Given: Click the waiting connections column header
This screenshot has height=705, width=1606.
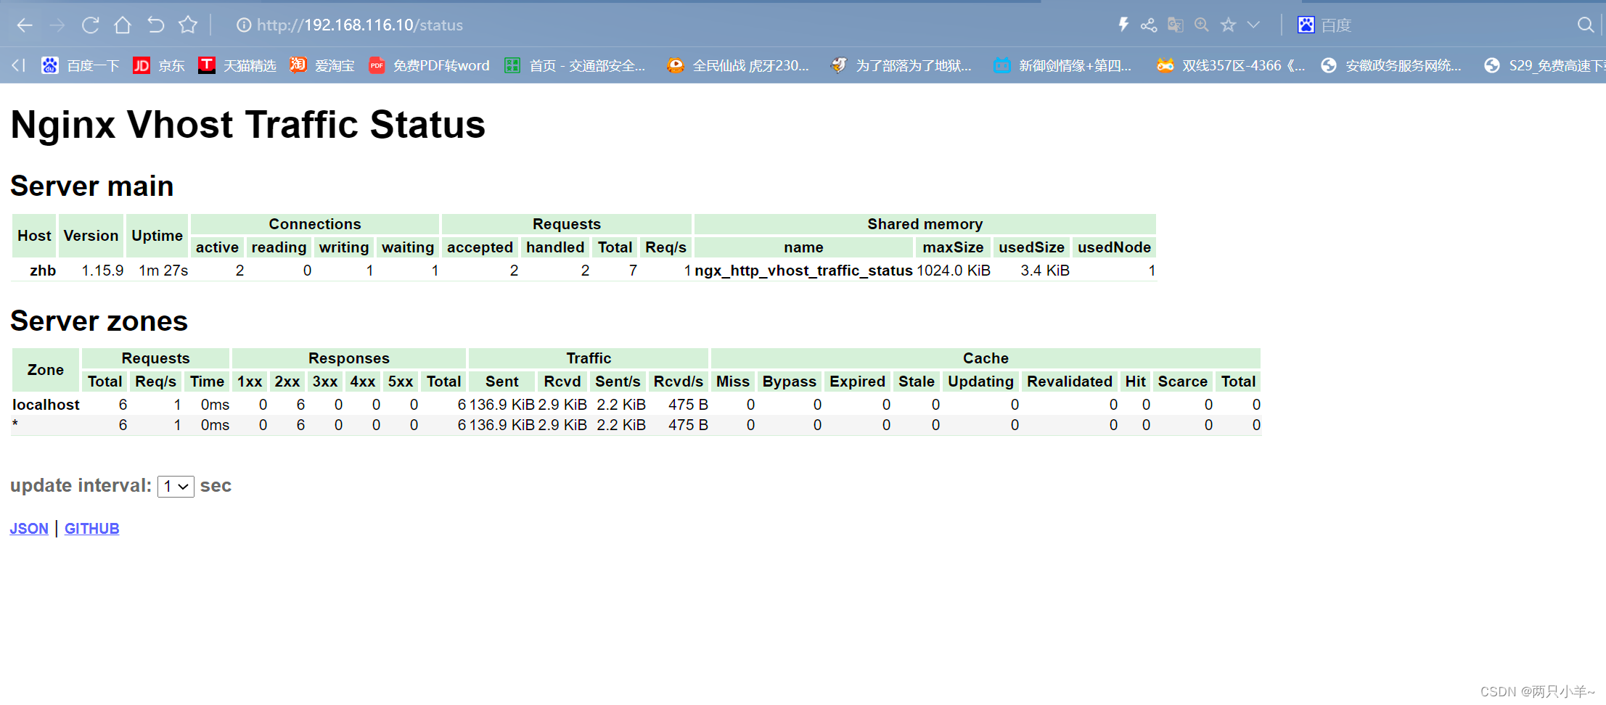Looking at the screenshot, I should (x=408, y=247).
